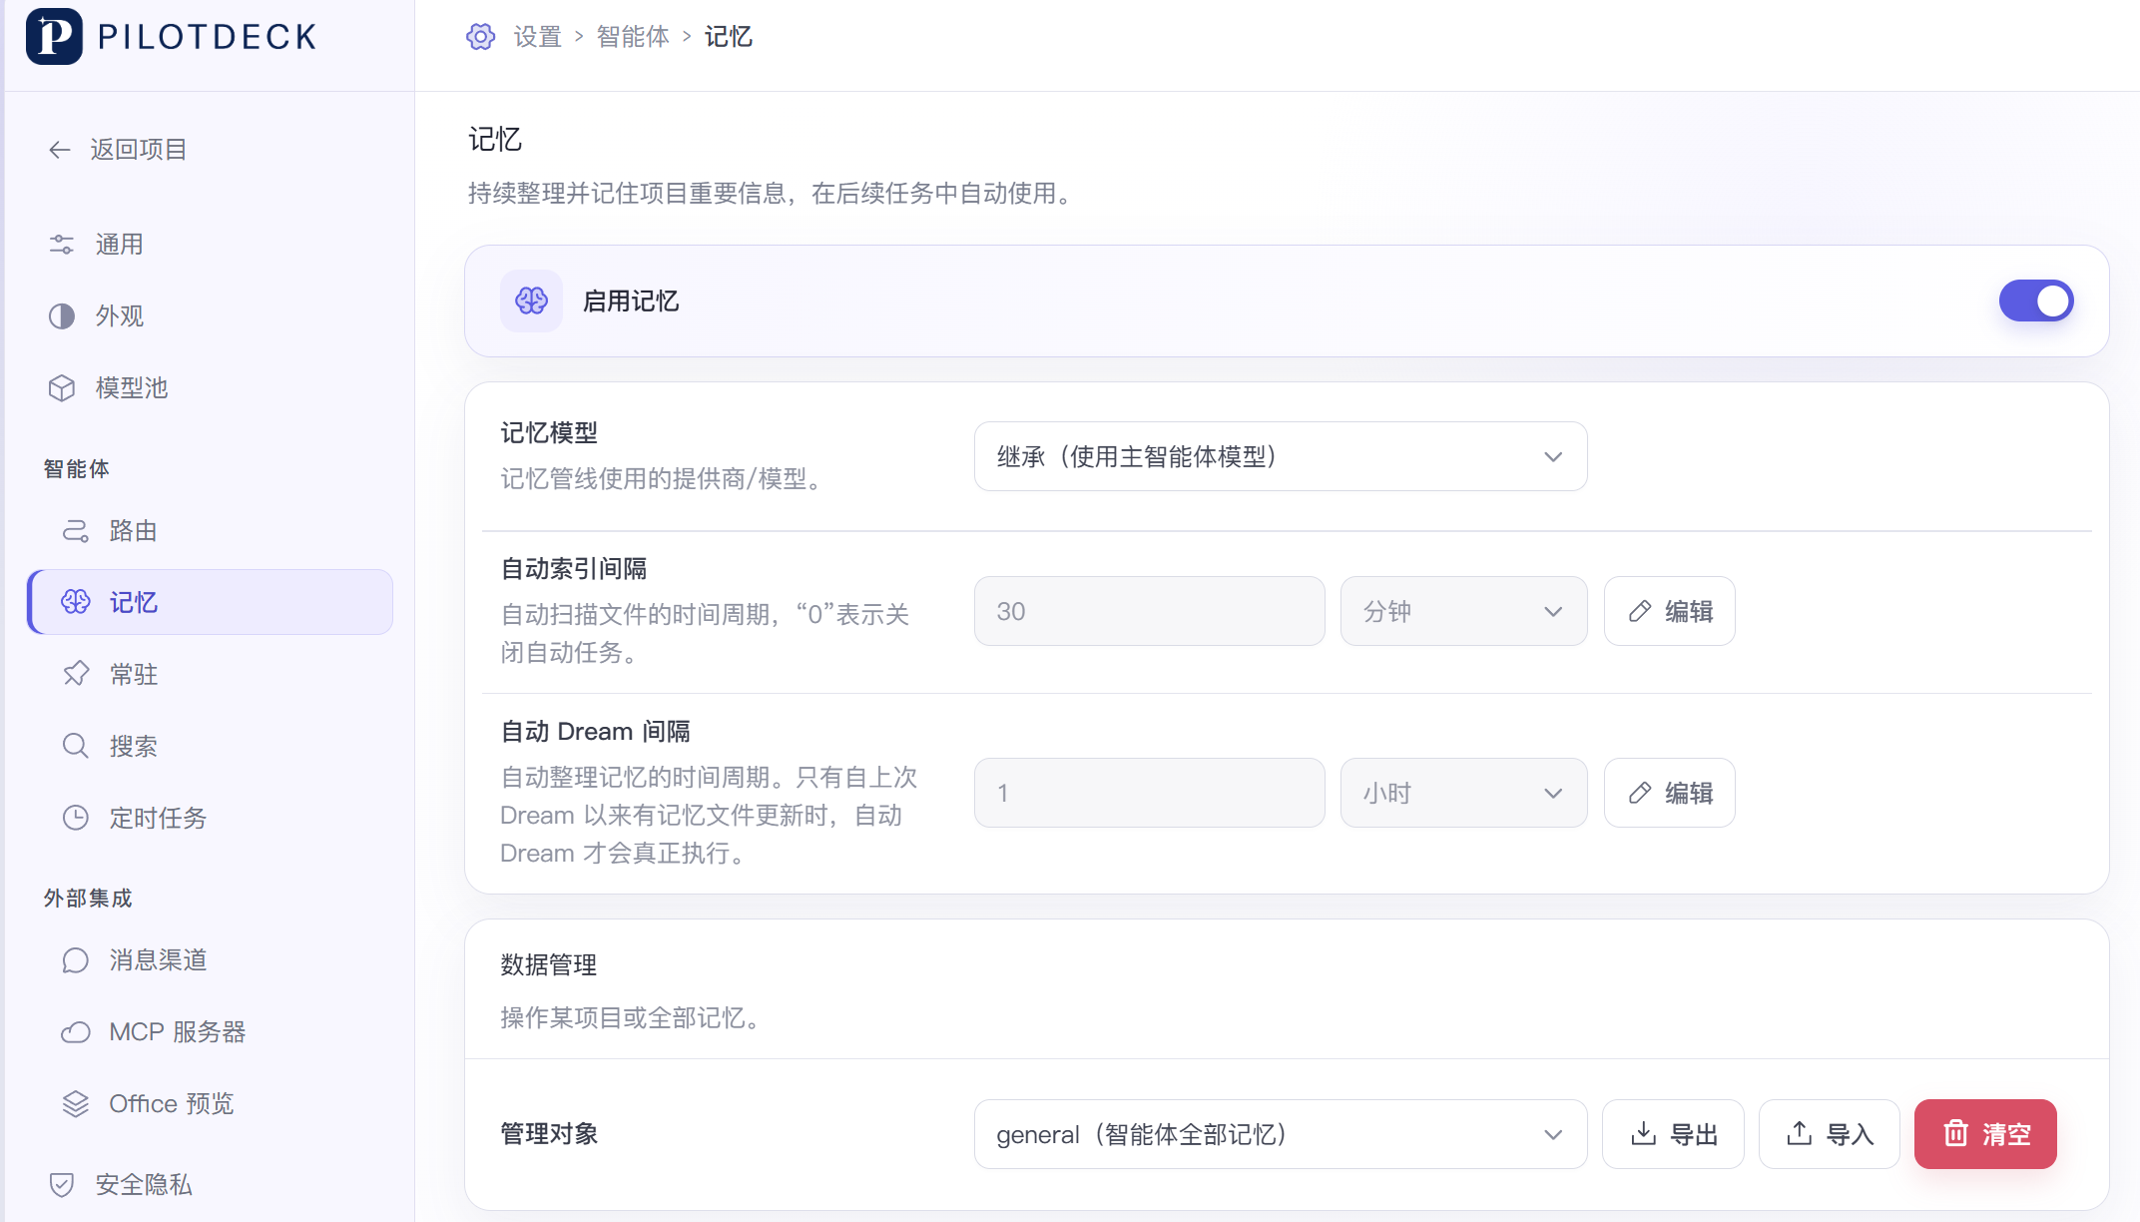2140x1222 pixels.
Task: Click the sliders icon next to 通用
Action: click(62, 245)
